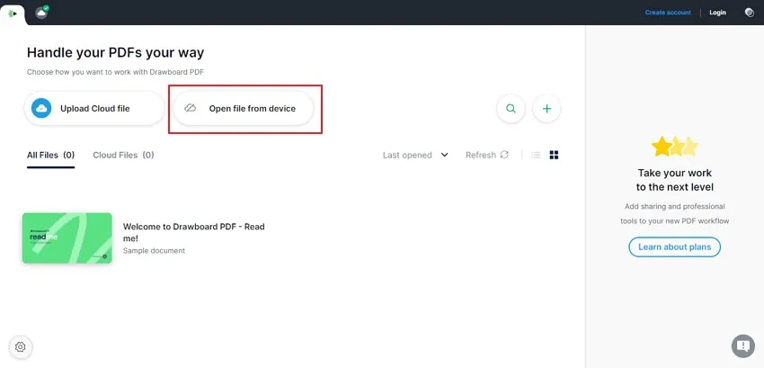
Task: Click the Login link
Action: pyautogui.click(x=717, y=13)
